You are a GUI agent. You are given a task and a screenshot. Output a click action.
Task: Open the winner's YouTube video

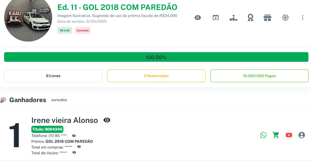289,135
